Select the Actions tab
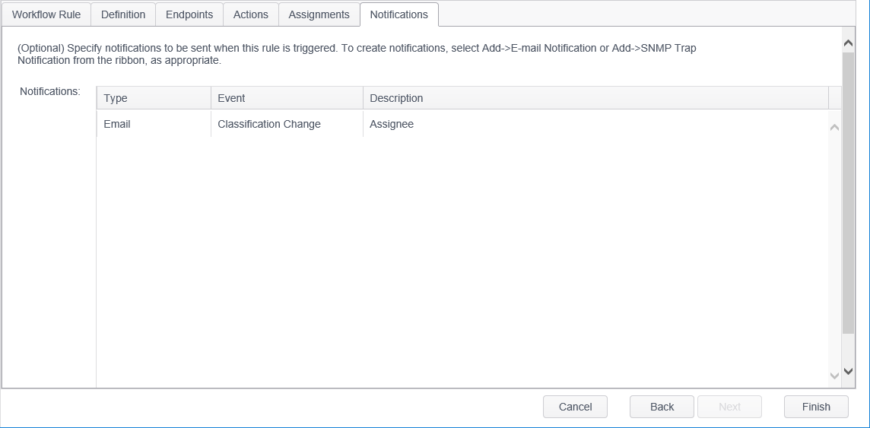 [251, 14]
